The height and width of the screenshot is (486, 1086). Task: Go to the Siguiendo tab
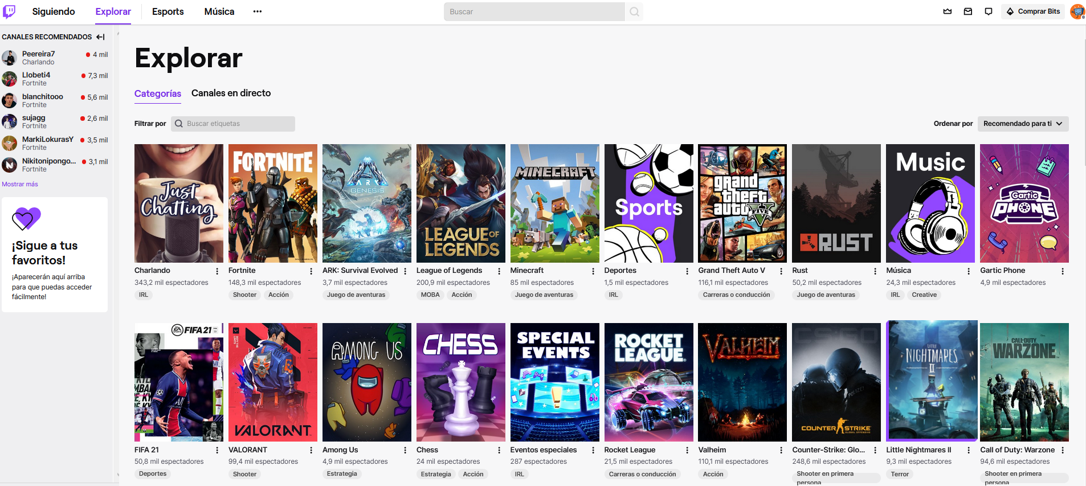pyautogui.click(x=54, y=11)
